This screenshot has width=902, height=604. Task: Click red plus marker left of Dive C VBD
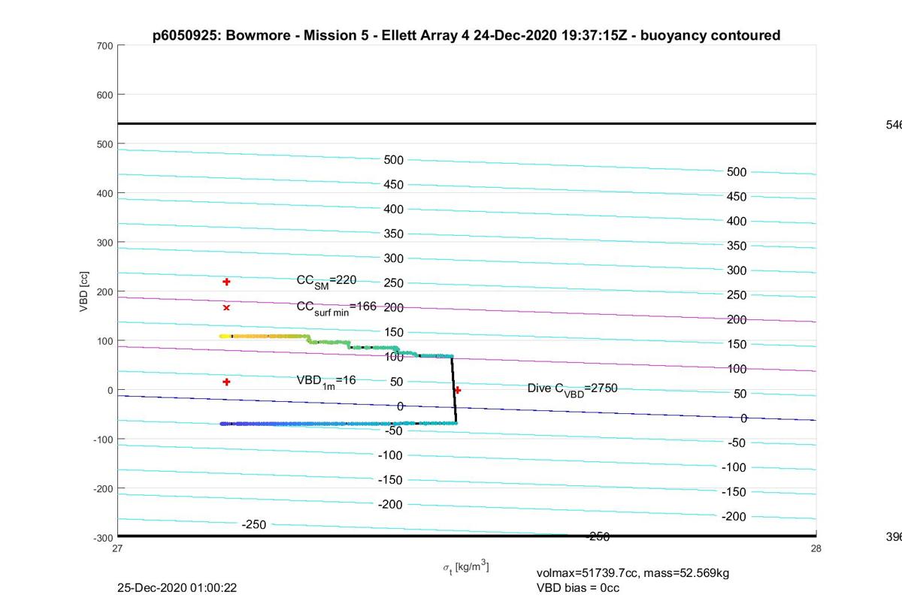pos(457,390)
